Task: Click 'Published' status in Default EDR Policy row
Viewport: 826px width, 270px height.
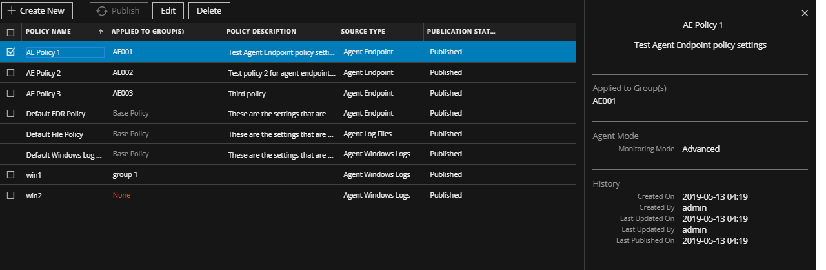Action: click(x=446, y=113)
